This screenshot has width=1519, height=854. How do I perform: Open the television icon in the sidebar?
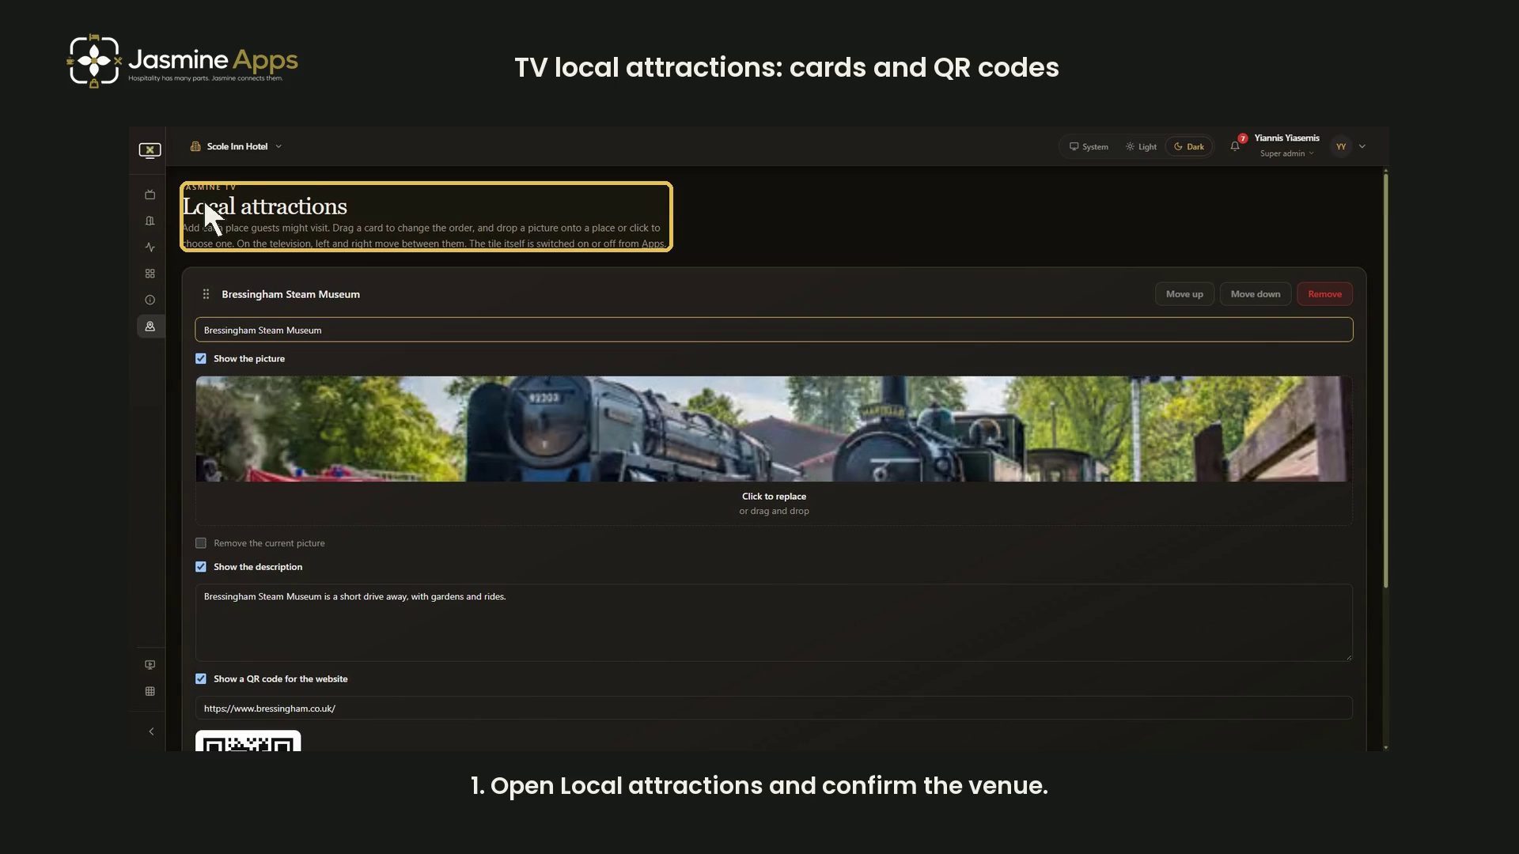pyautogui.click(x=150, y=195)
